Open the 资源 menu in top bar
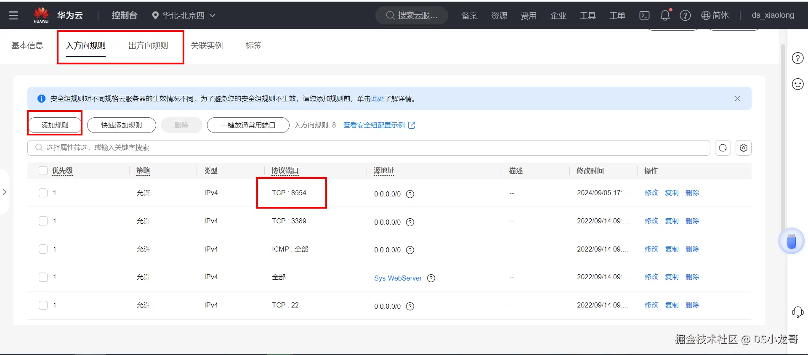Screen dimensions: 808x355 [499, 16]
